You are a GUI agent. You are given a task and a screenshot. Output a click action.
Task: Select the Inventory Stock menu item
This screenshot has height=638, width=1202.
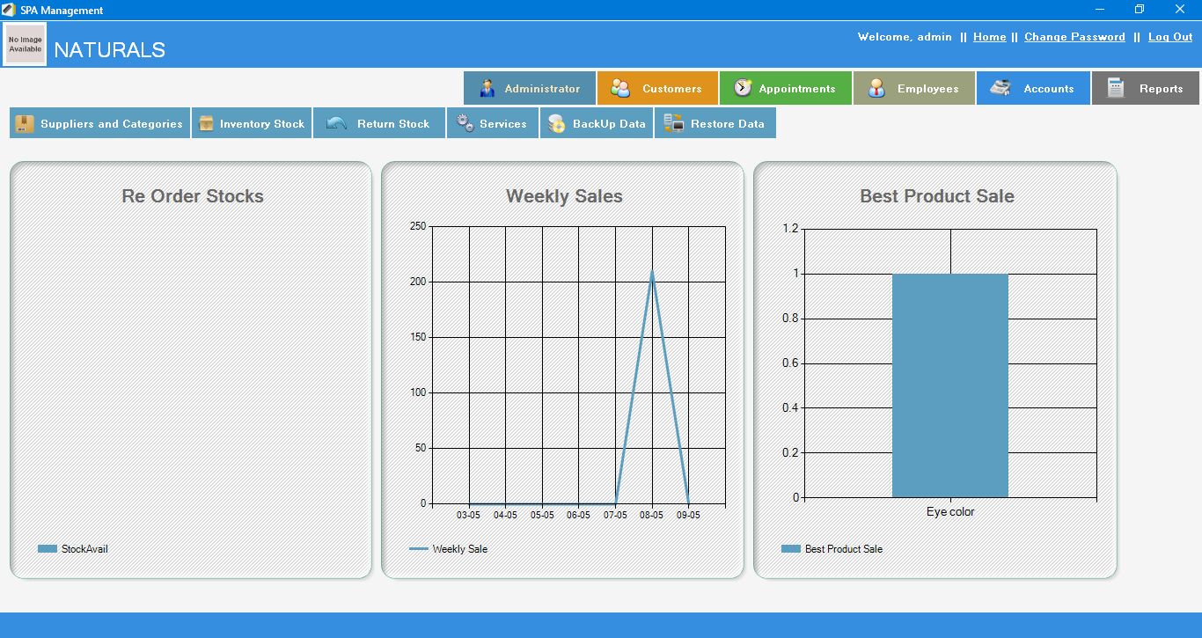pos(261,124)
